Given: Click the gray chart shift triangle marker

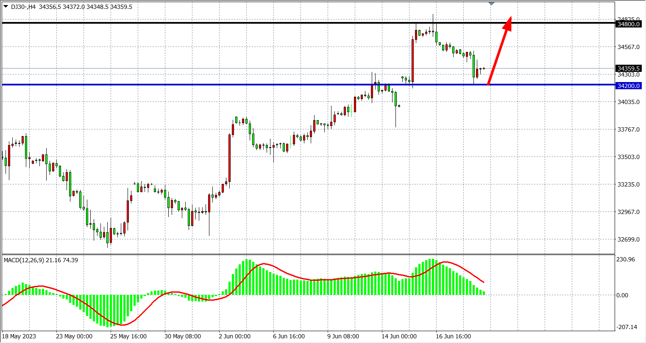Looking at the screenshot, I should pyautogui.click(x=491, y=3).
